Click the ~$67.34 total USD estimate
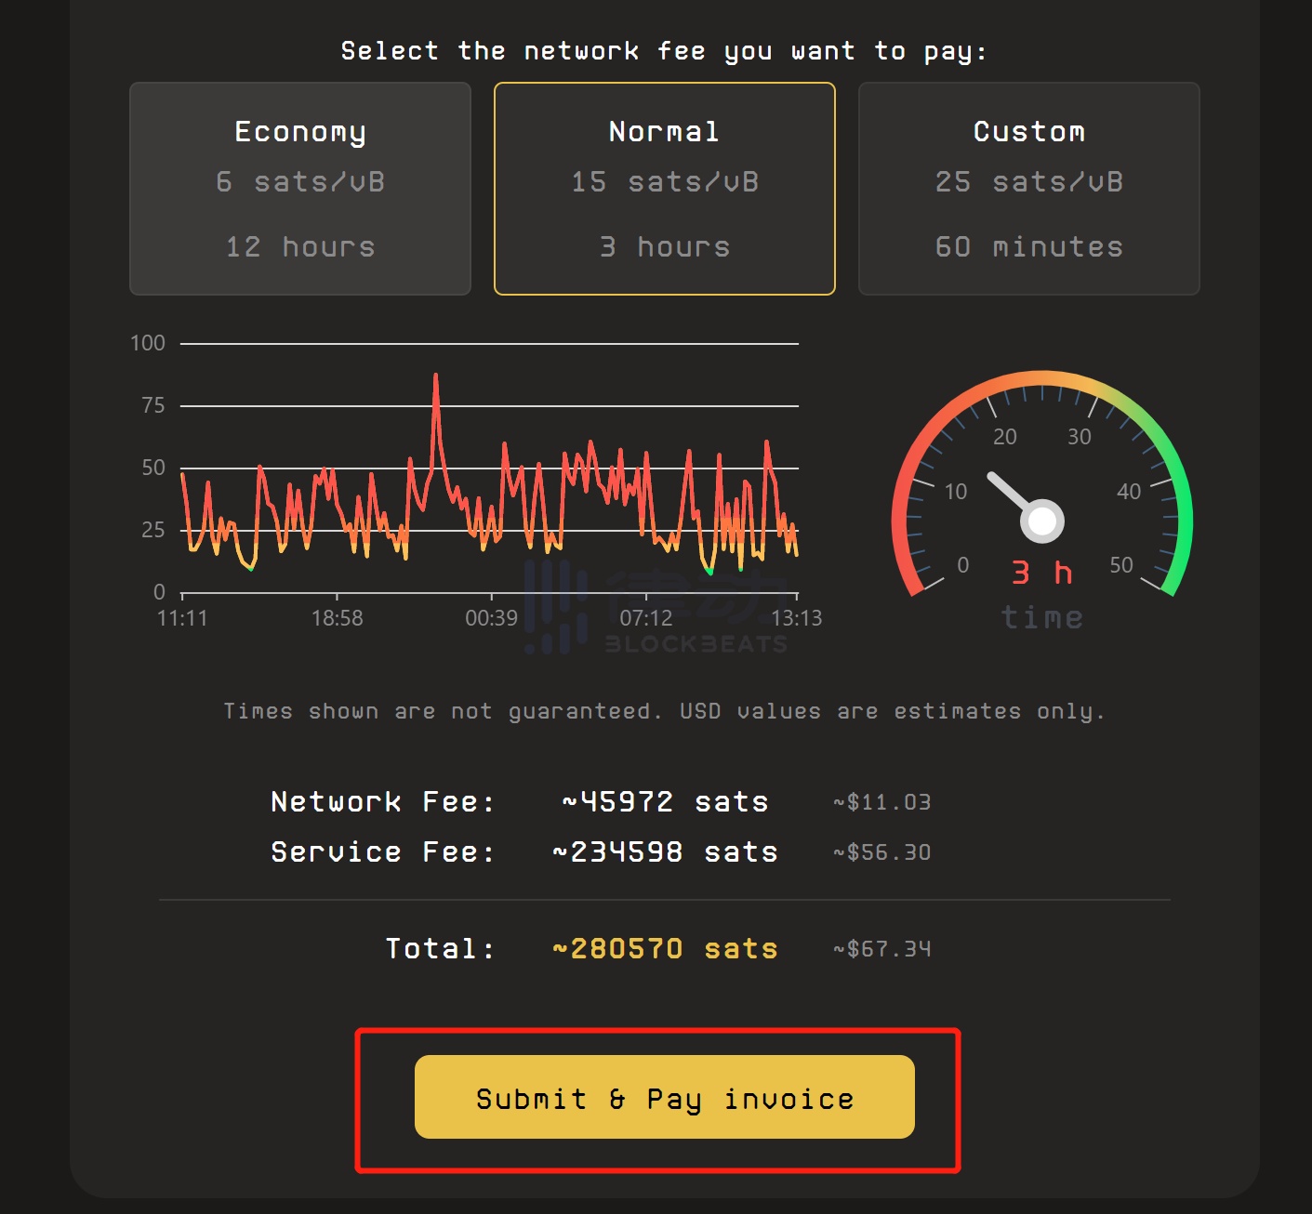 coord(881,949)
